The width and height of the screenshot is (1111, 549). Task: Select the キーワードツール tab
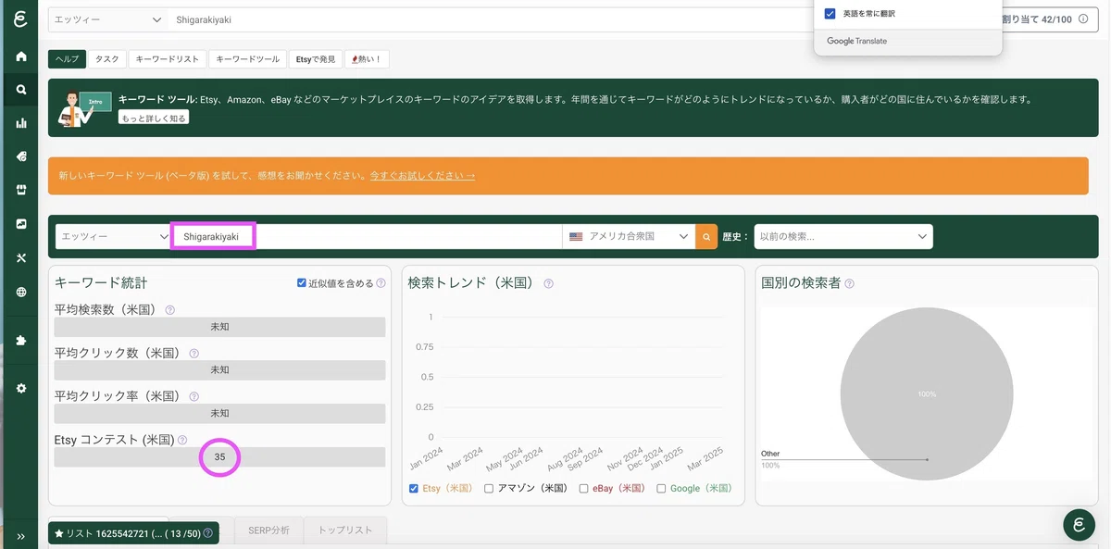[247, 59]
